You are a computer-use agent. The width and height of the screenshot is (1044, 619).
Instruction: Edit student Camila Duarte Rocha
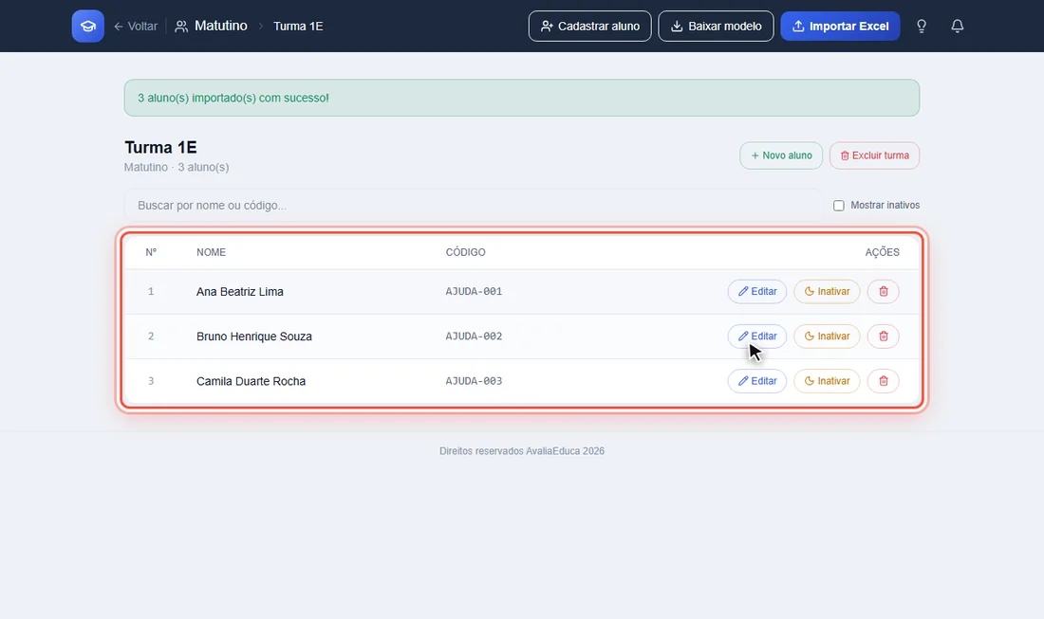[757, 381]
